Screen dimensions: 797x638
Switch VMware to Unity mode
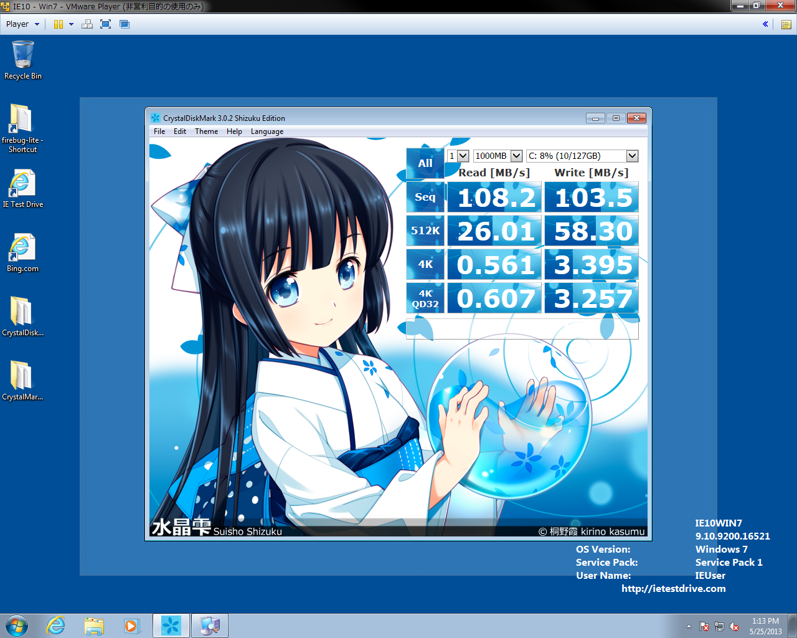coord(125,24)
